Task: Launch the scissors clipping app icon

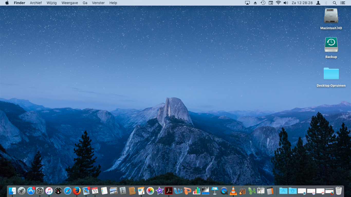Action: click(x=261, y=191)
